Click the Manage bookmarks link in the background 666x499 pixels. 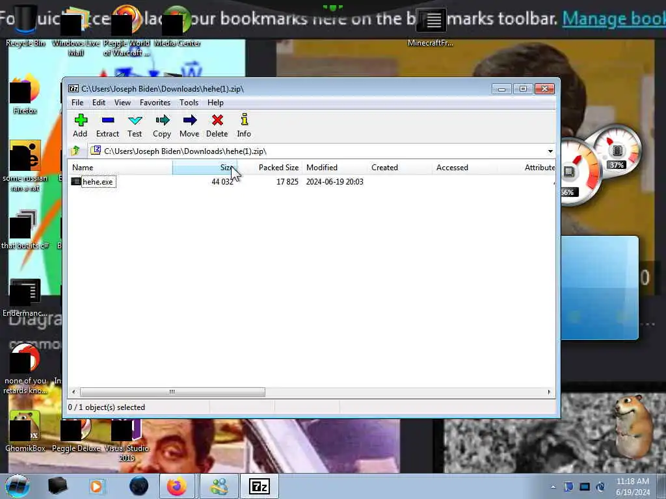[x=614, y=18]
